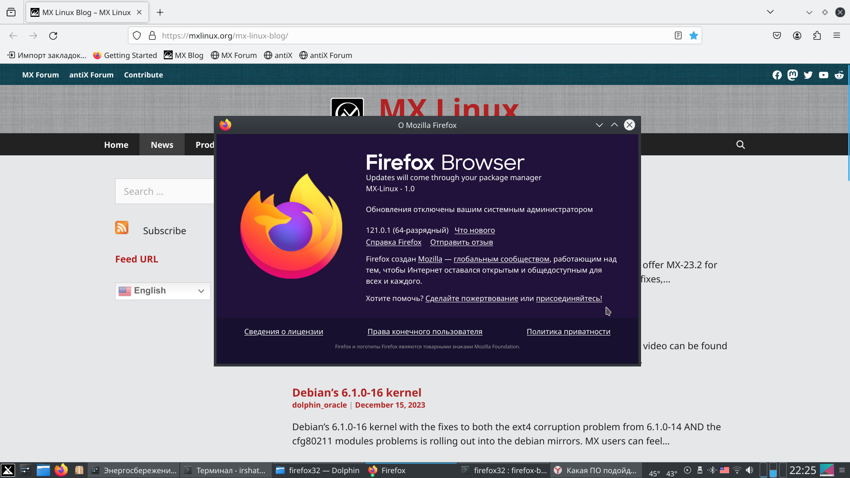Select Home in site navigation
Viewport: 850px width, 478px height.
116,145
